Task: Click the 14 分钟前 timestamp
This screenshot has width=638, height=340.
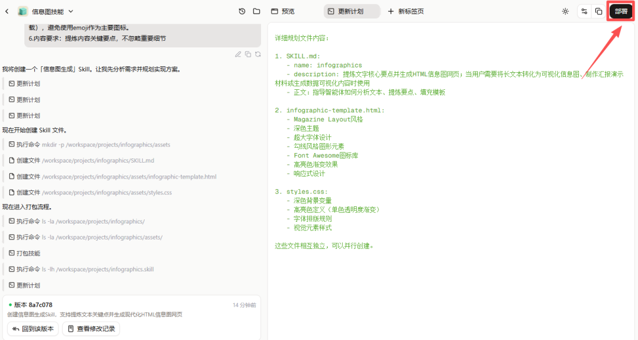Action: [x=244, y=305]
